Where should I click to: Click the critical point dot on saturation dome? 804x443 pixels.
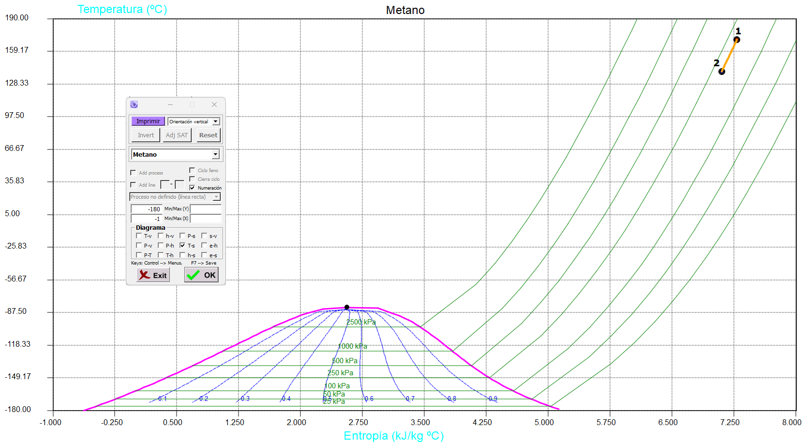click(346, 307)
